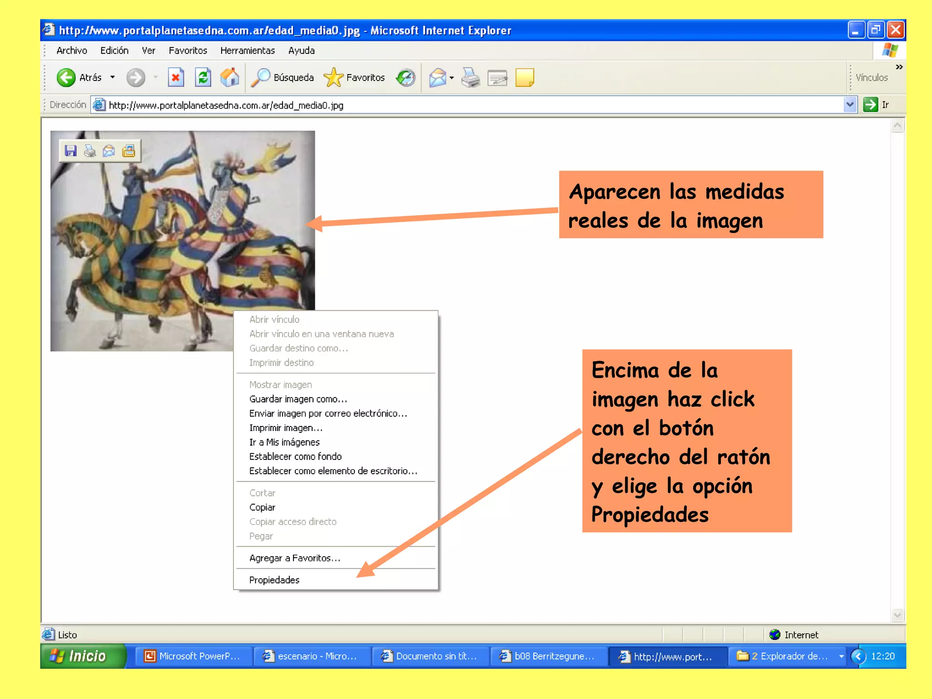Viewport: 932px width, 699px height.
Task: Open the address bar dropdown arrow
Action: pos(850,105)
